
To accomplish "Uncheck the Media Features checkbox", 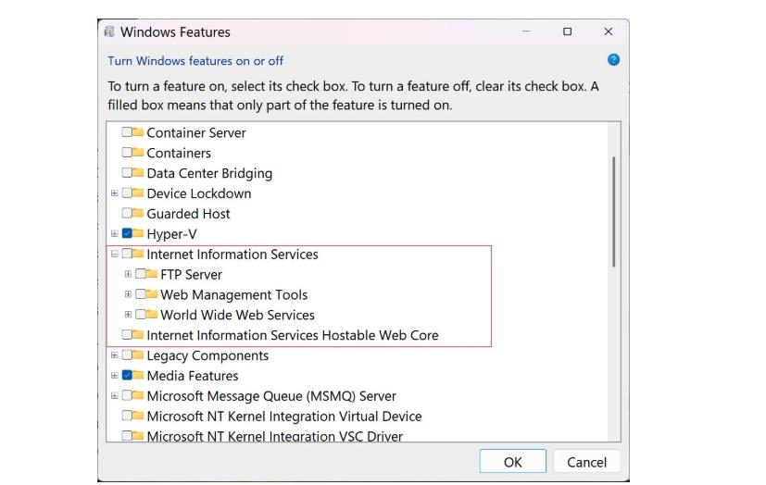I will pyautogui.click(x=127, y=375).
